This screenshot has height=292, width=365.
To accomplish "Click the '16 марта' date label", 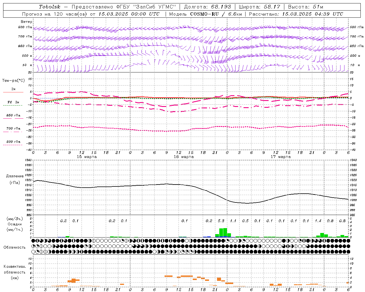I will 184,157.
